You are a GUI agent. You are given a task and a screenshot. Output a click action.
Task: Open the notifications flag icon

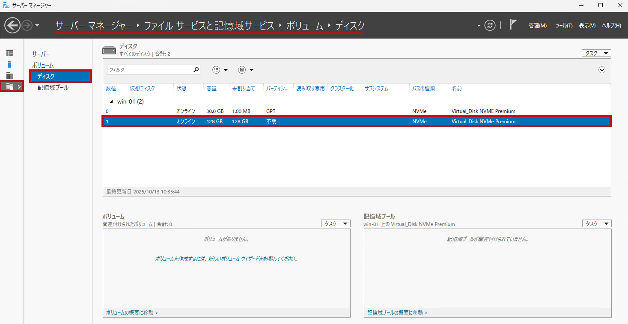pyautogui.click(x=513, y=25)
